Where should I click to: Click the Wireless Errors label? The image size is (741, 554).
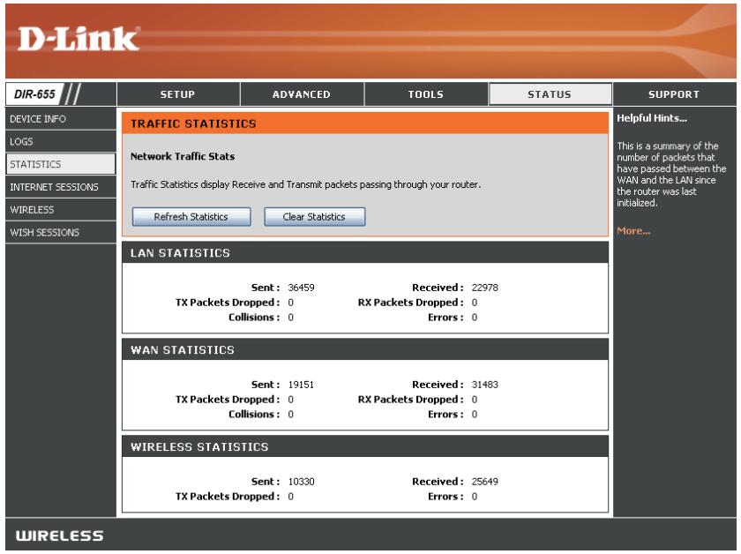[x=445, y=497]
